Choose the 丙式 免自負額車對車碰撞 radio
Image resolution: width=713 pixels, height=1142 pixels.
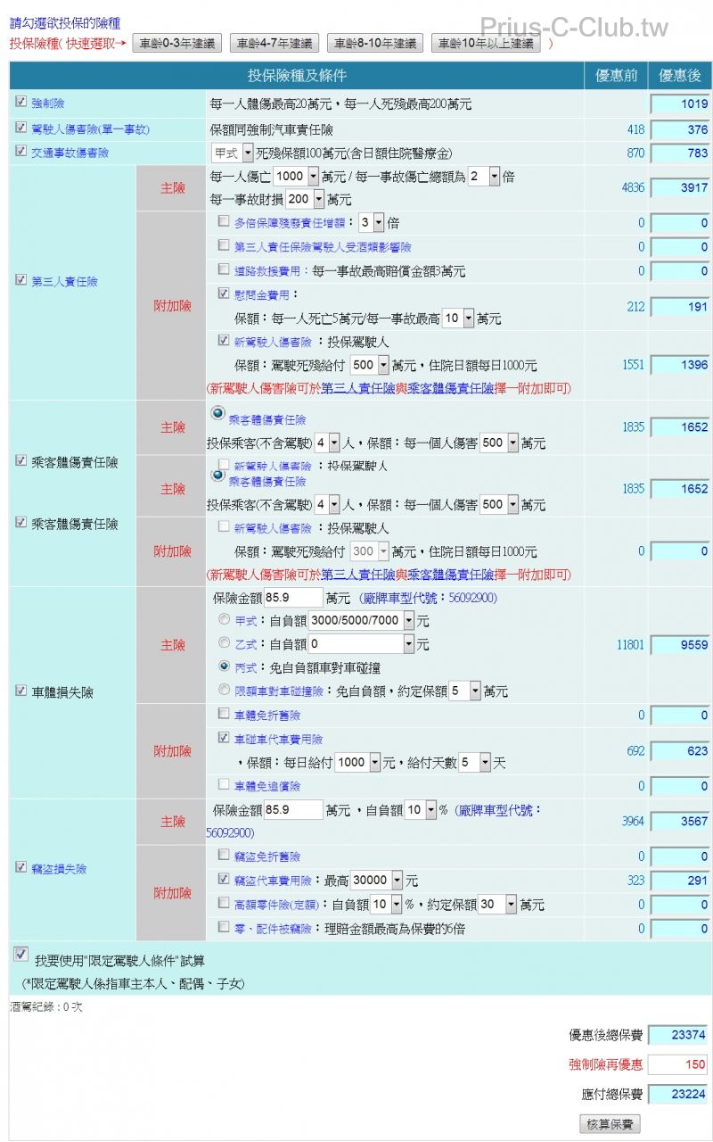[x=224, y=666]
